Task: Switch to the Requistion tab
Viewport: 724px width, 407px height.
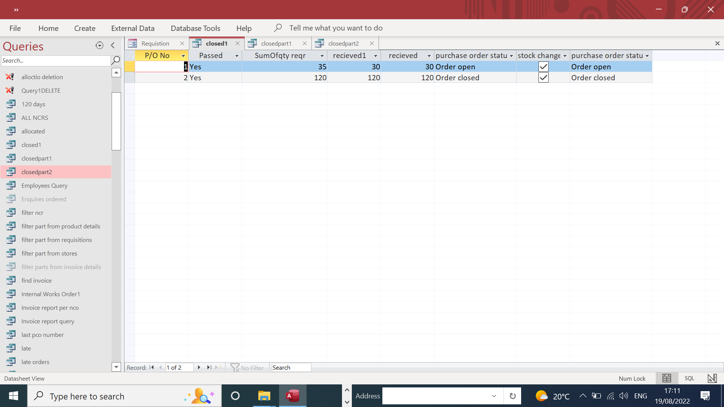Action: [155, 43]
